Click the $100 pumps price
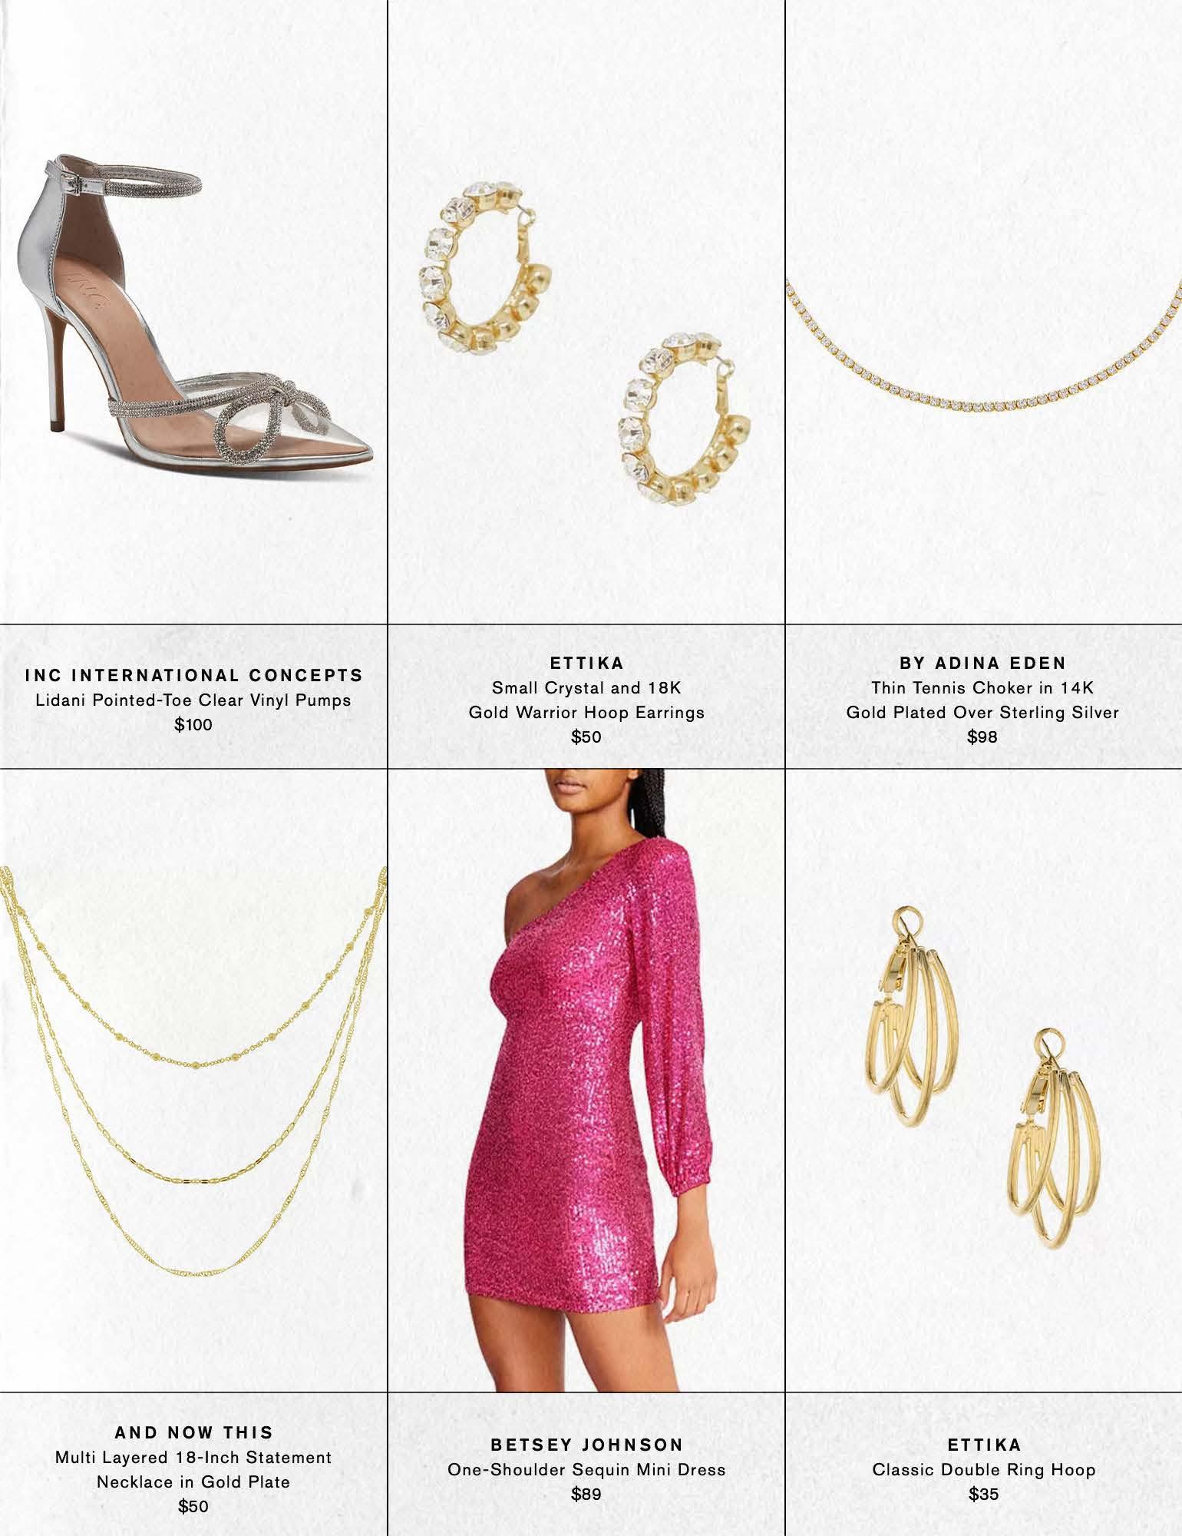Viewport: 1182px width, 1536px height. click(193, 724)
